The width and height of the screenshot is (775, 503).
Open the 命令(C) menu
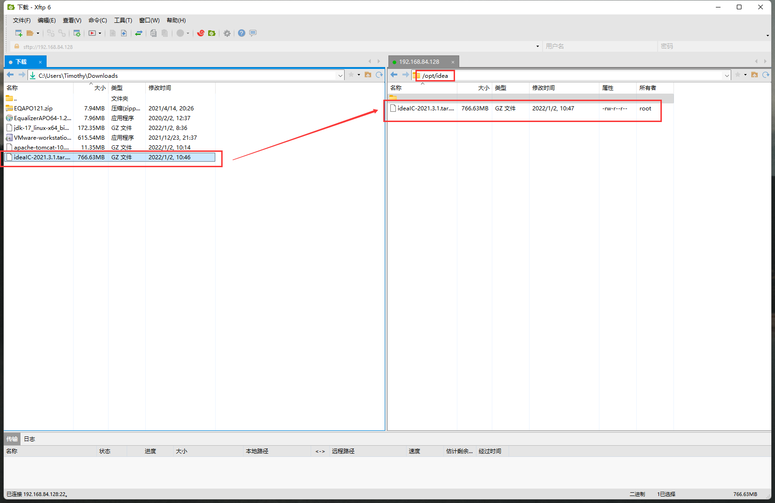click(x=98, y=20)
